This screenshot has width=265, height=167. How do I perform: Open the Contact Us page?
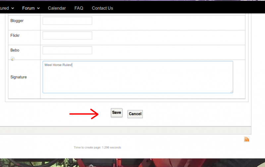tap(102, 8)
